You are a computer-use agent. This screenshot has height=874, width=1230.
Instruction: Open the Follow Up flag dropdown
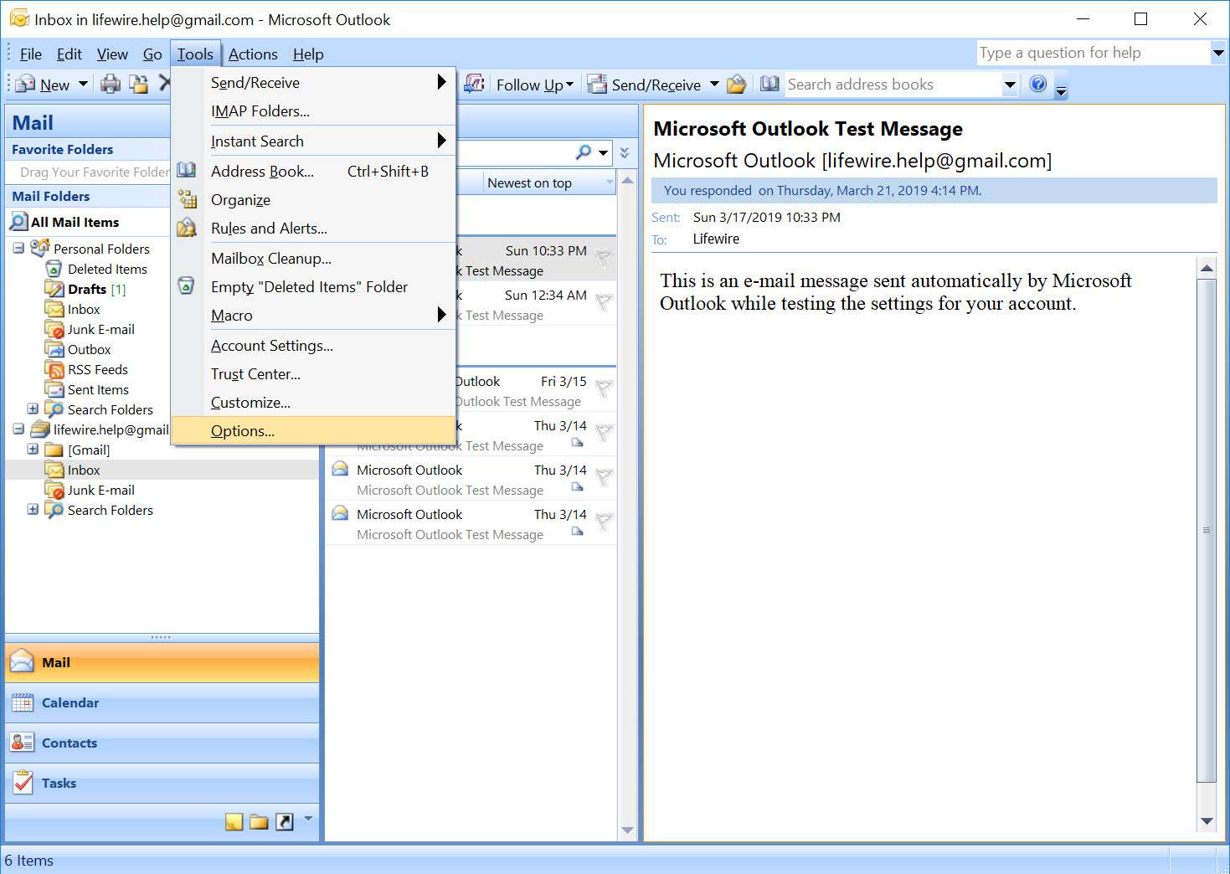[x=534, y=85]
